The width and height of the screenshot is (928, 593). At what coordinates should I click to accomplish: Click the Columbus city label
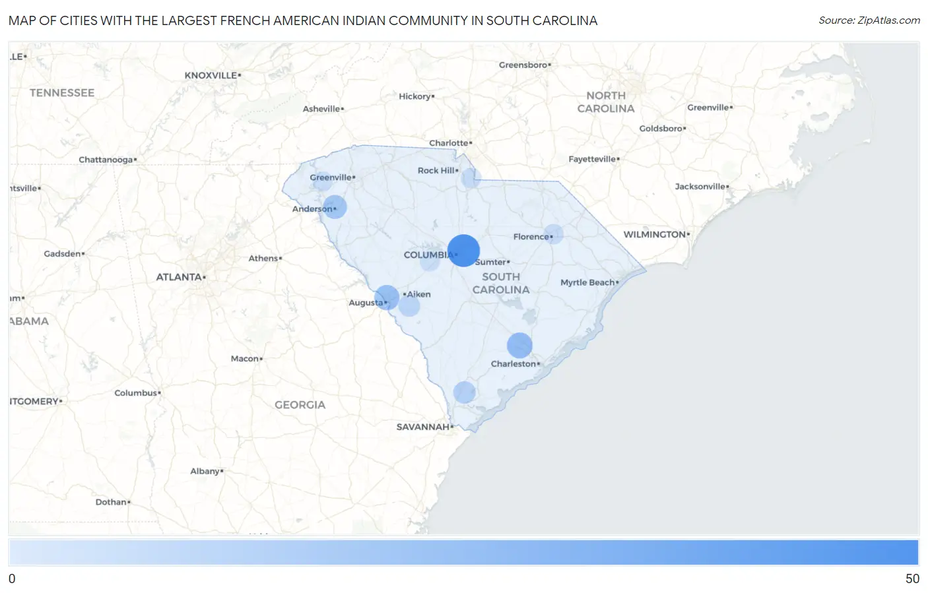coord(136,393)
